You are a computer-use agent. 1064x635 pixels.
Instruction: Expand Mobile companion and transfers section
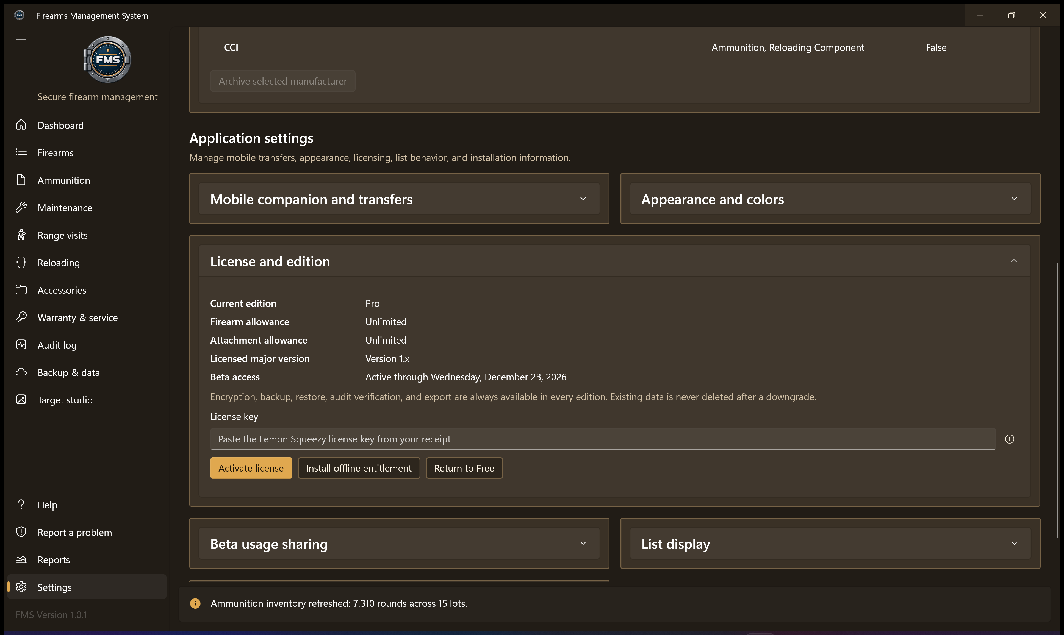pos(399,199)
